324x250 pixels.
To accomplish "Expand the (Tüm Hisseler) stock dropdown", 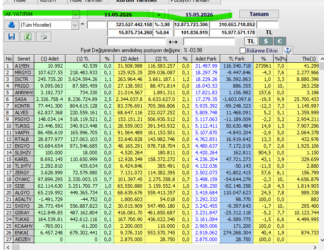I will click(x=75, y=25).
